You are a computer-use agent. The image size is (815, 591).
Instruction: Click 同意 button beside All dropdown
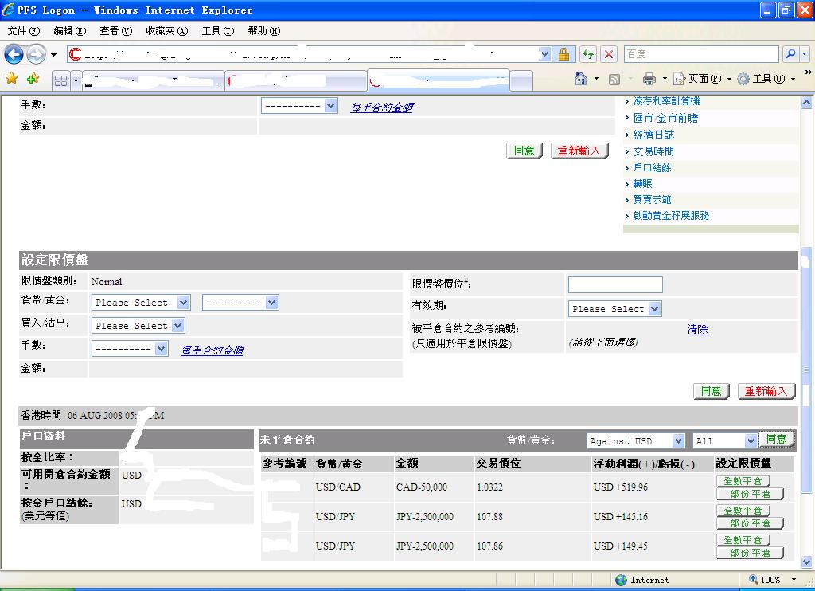tap(777, 439)
